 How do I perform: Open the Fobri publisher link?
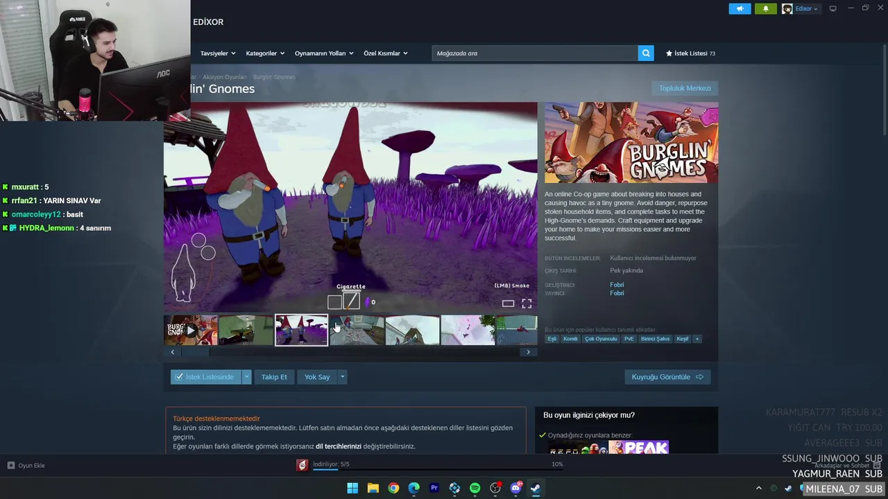[x=617, y=293]
